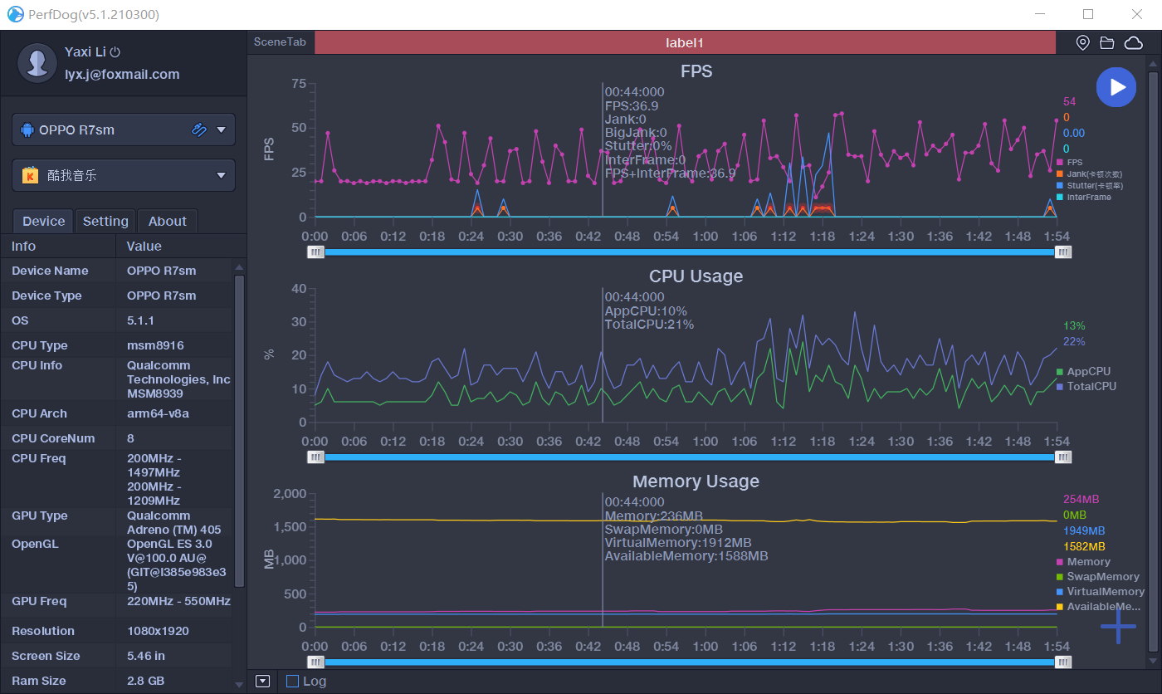
Task: Click the Memory Usage chart title
Action: tap(696, 481)
